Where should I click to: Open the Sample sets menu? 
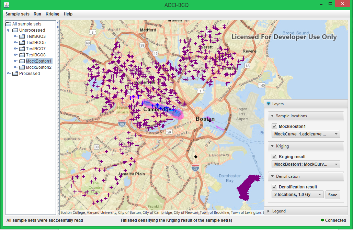[17, 14]
